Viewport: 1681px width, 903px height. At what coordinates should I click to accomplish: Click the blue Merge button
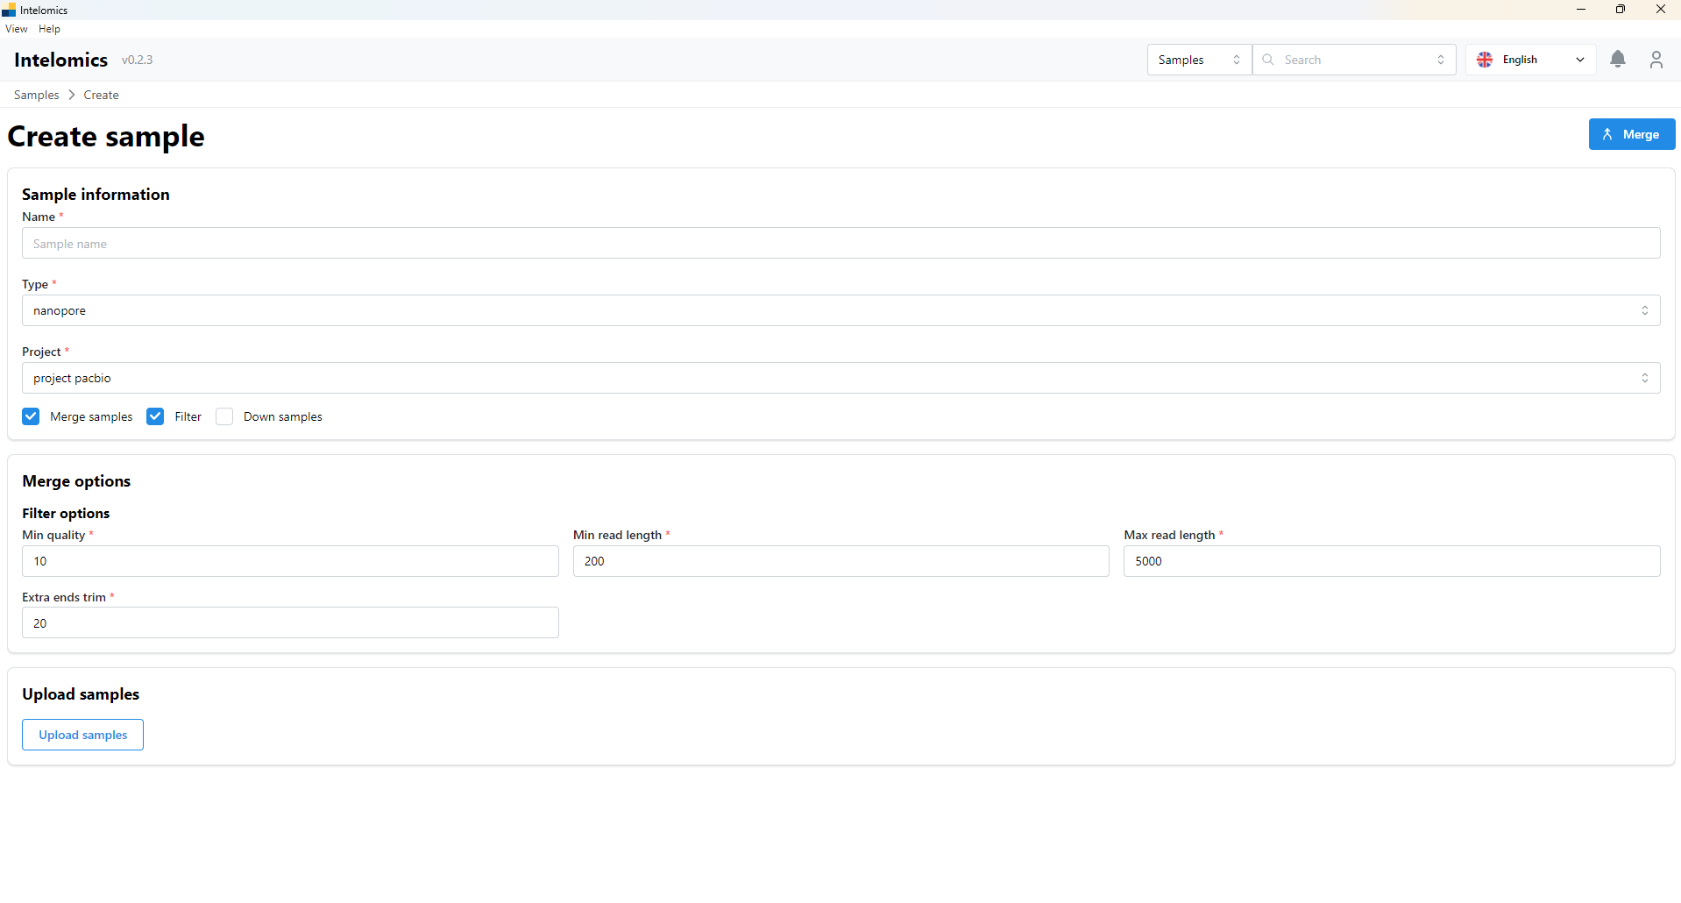[1631, 134]
